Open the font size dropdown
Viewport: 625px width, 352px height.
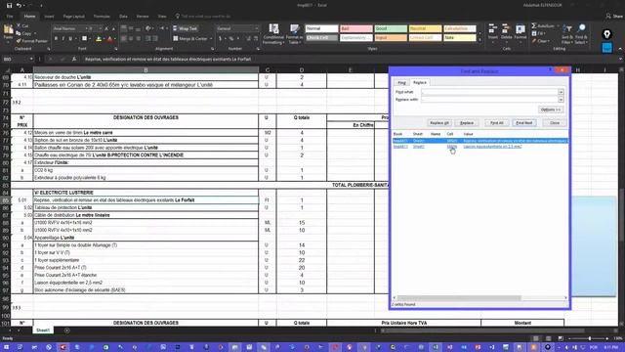click(x=100, y=28)
